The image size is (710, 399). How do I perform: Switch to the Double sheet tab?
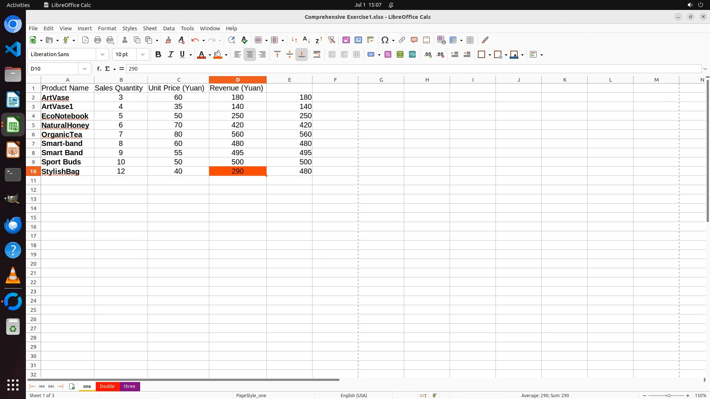[107, 386]
